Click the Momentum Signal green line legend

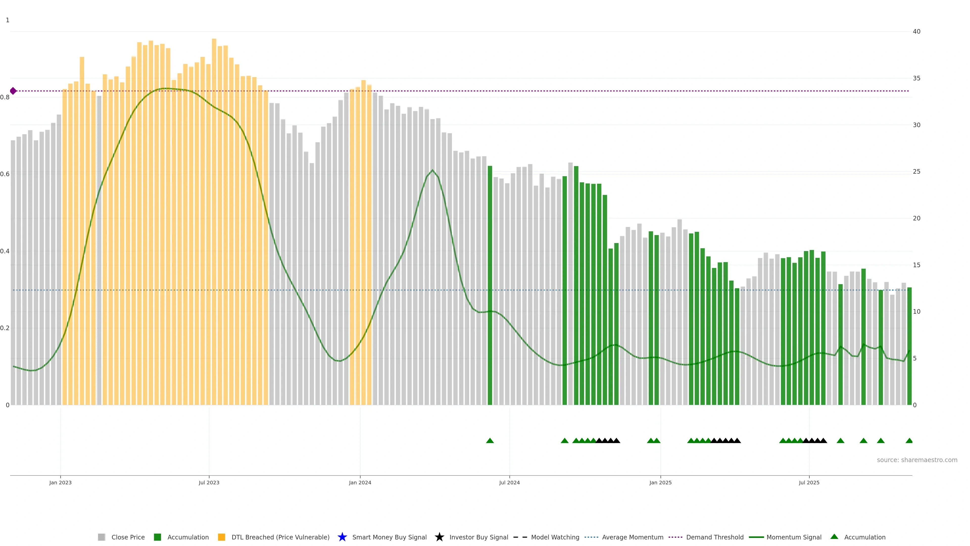point(756,537)
